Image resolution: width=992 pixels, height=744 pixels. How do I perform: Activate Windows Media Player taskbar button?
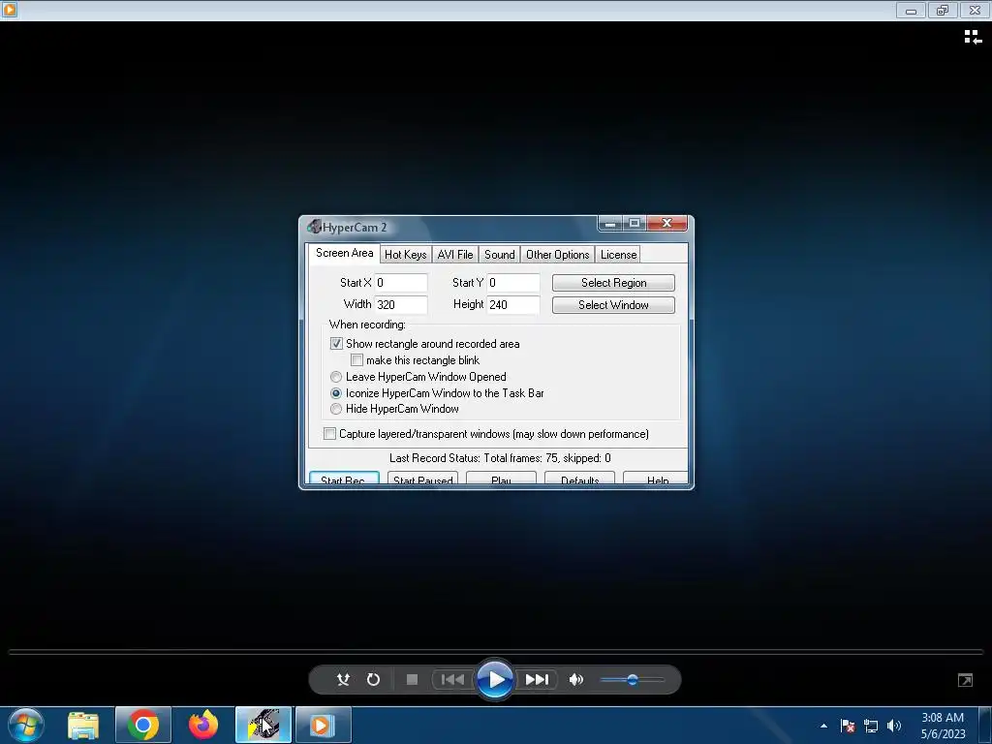click(x=324, y=726)
